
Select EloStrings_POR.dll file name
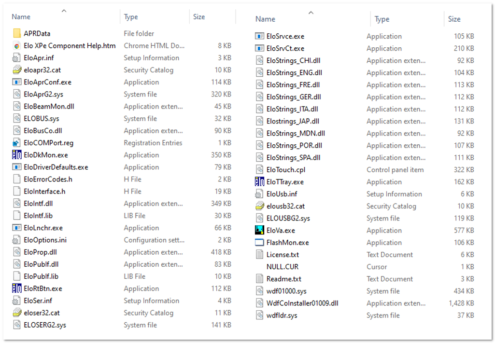[294, 146]
